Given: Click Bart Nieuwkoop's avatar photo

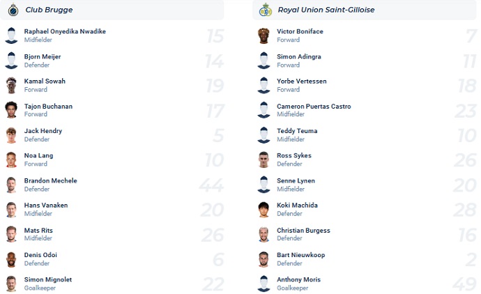Looking at the screenshot, I should 264,259.
